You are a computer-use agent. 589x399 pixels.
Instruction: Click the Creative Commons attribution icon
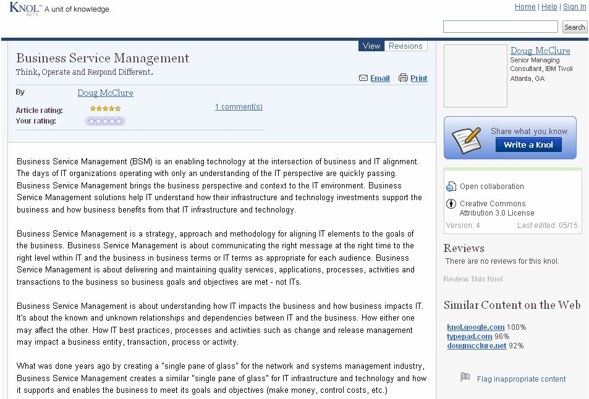pyautogui.click(x=451, y=204)
